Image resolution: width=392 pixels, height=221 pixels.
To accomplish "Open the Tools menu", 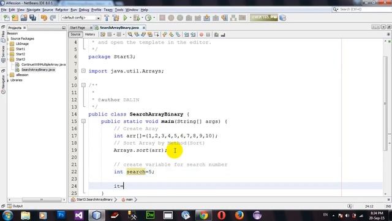I will 119,10.
